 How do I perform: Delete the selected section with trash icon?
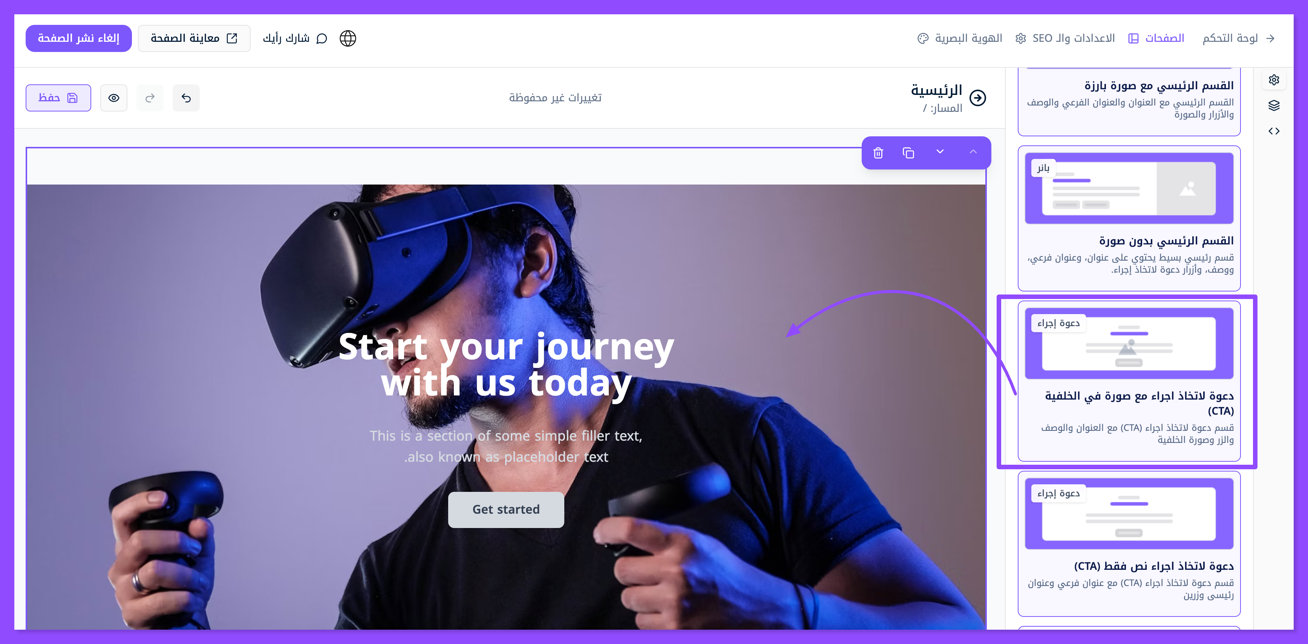coord(878,153)
